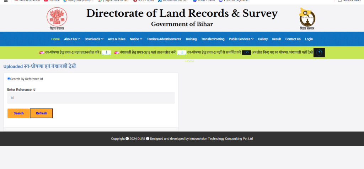This screenshot has height=169, width=364.
Task: Expand the Notice dropdown menu
Action: pyautogui.click(x=136, y=39)
